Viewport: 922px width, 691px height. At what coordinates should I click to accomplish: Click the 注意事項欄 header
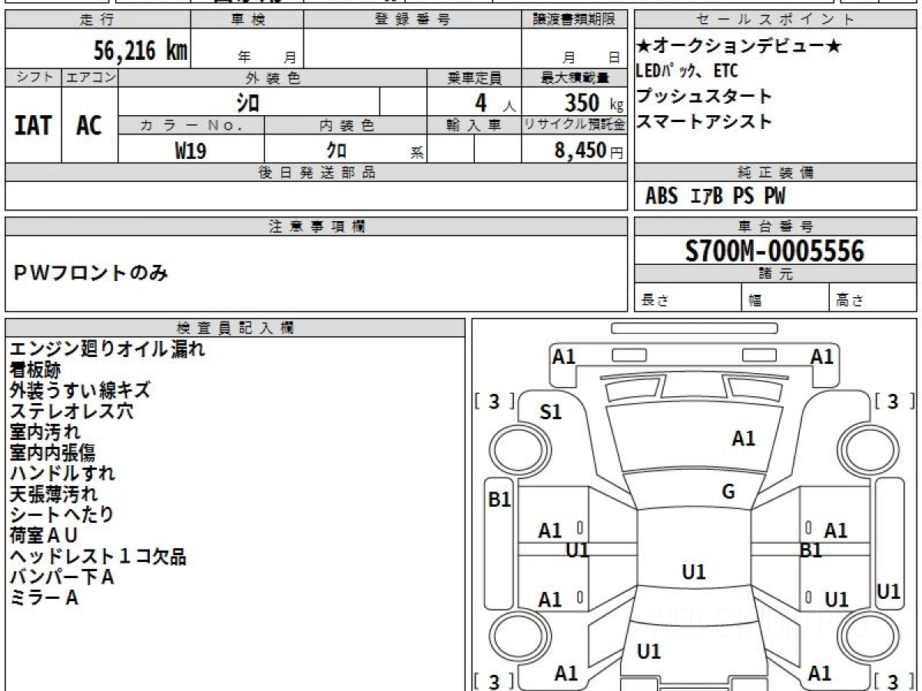317,226
